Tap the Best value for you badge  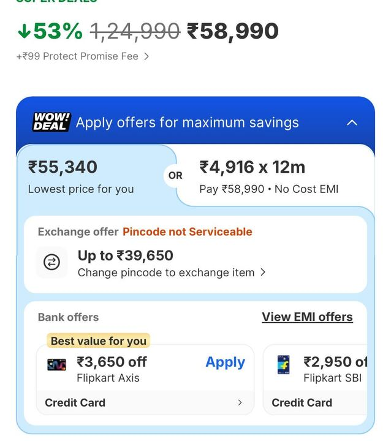pos(98,341)
